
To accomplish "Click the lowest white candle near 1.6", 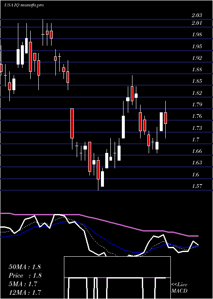I will click(102, 179).
